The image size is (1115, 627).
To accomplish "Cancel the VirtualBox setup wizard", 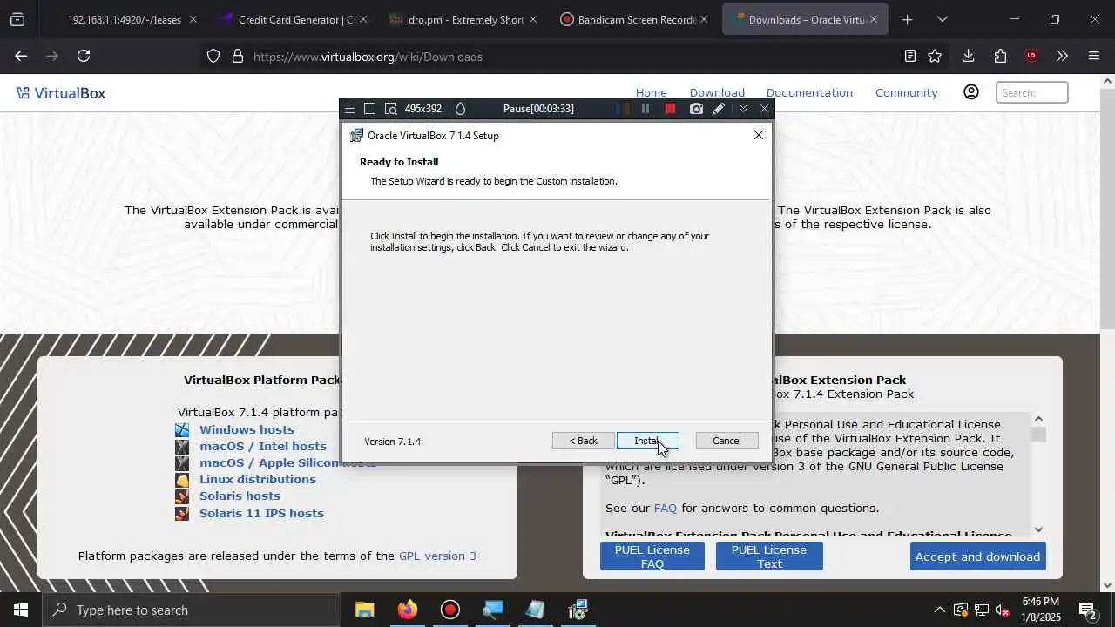I will (x=726, y=441).
